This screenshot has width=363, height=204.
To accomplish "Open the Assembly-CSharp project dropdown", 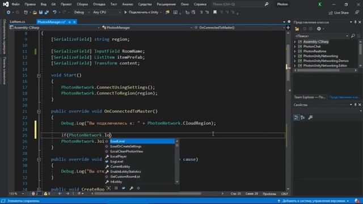I will coord(54,28).
